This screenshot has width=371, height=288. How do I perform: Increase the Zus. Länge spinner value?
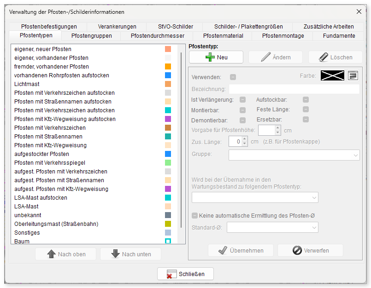[245, 139]
